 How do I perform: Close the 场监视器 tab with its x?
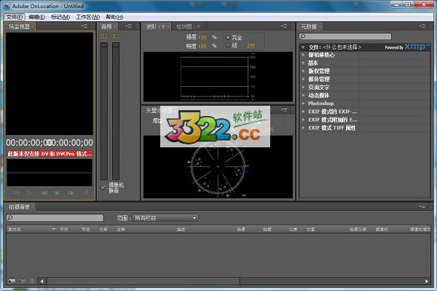[x=33, y=26]
